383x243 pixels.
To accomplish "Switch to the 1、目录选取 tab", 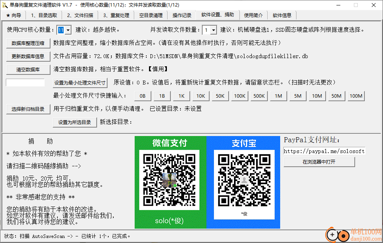I will pyautogui.click(x=44, y=16).
